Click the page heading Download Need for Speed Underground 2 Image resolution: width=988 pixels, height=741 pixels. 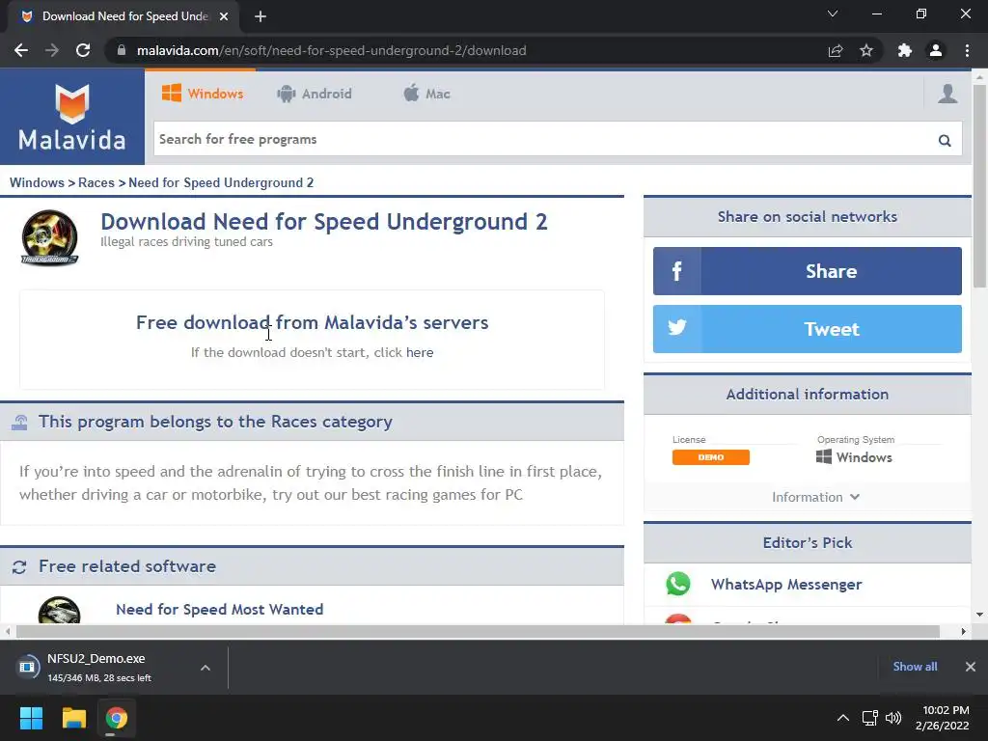[324, 222]
